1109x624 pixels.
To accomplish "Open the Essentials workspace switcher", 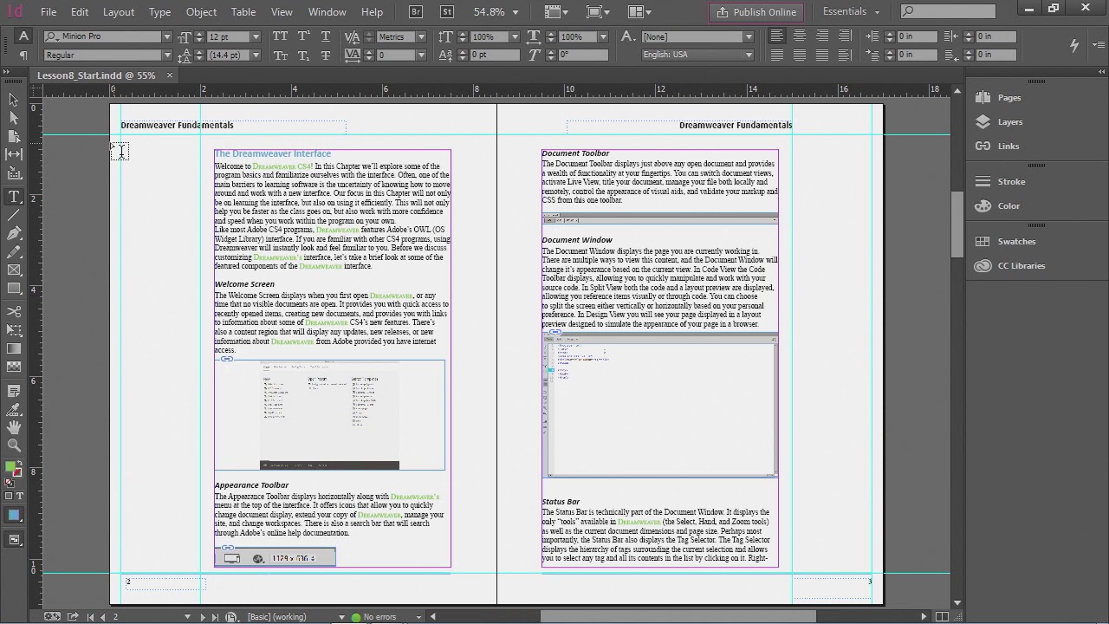I will tap(851, 12).
